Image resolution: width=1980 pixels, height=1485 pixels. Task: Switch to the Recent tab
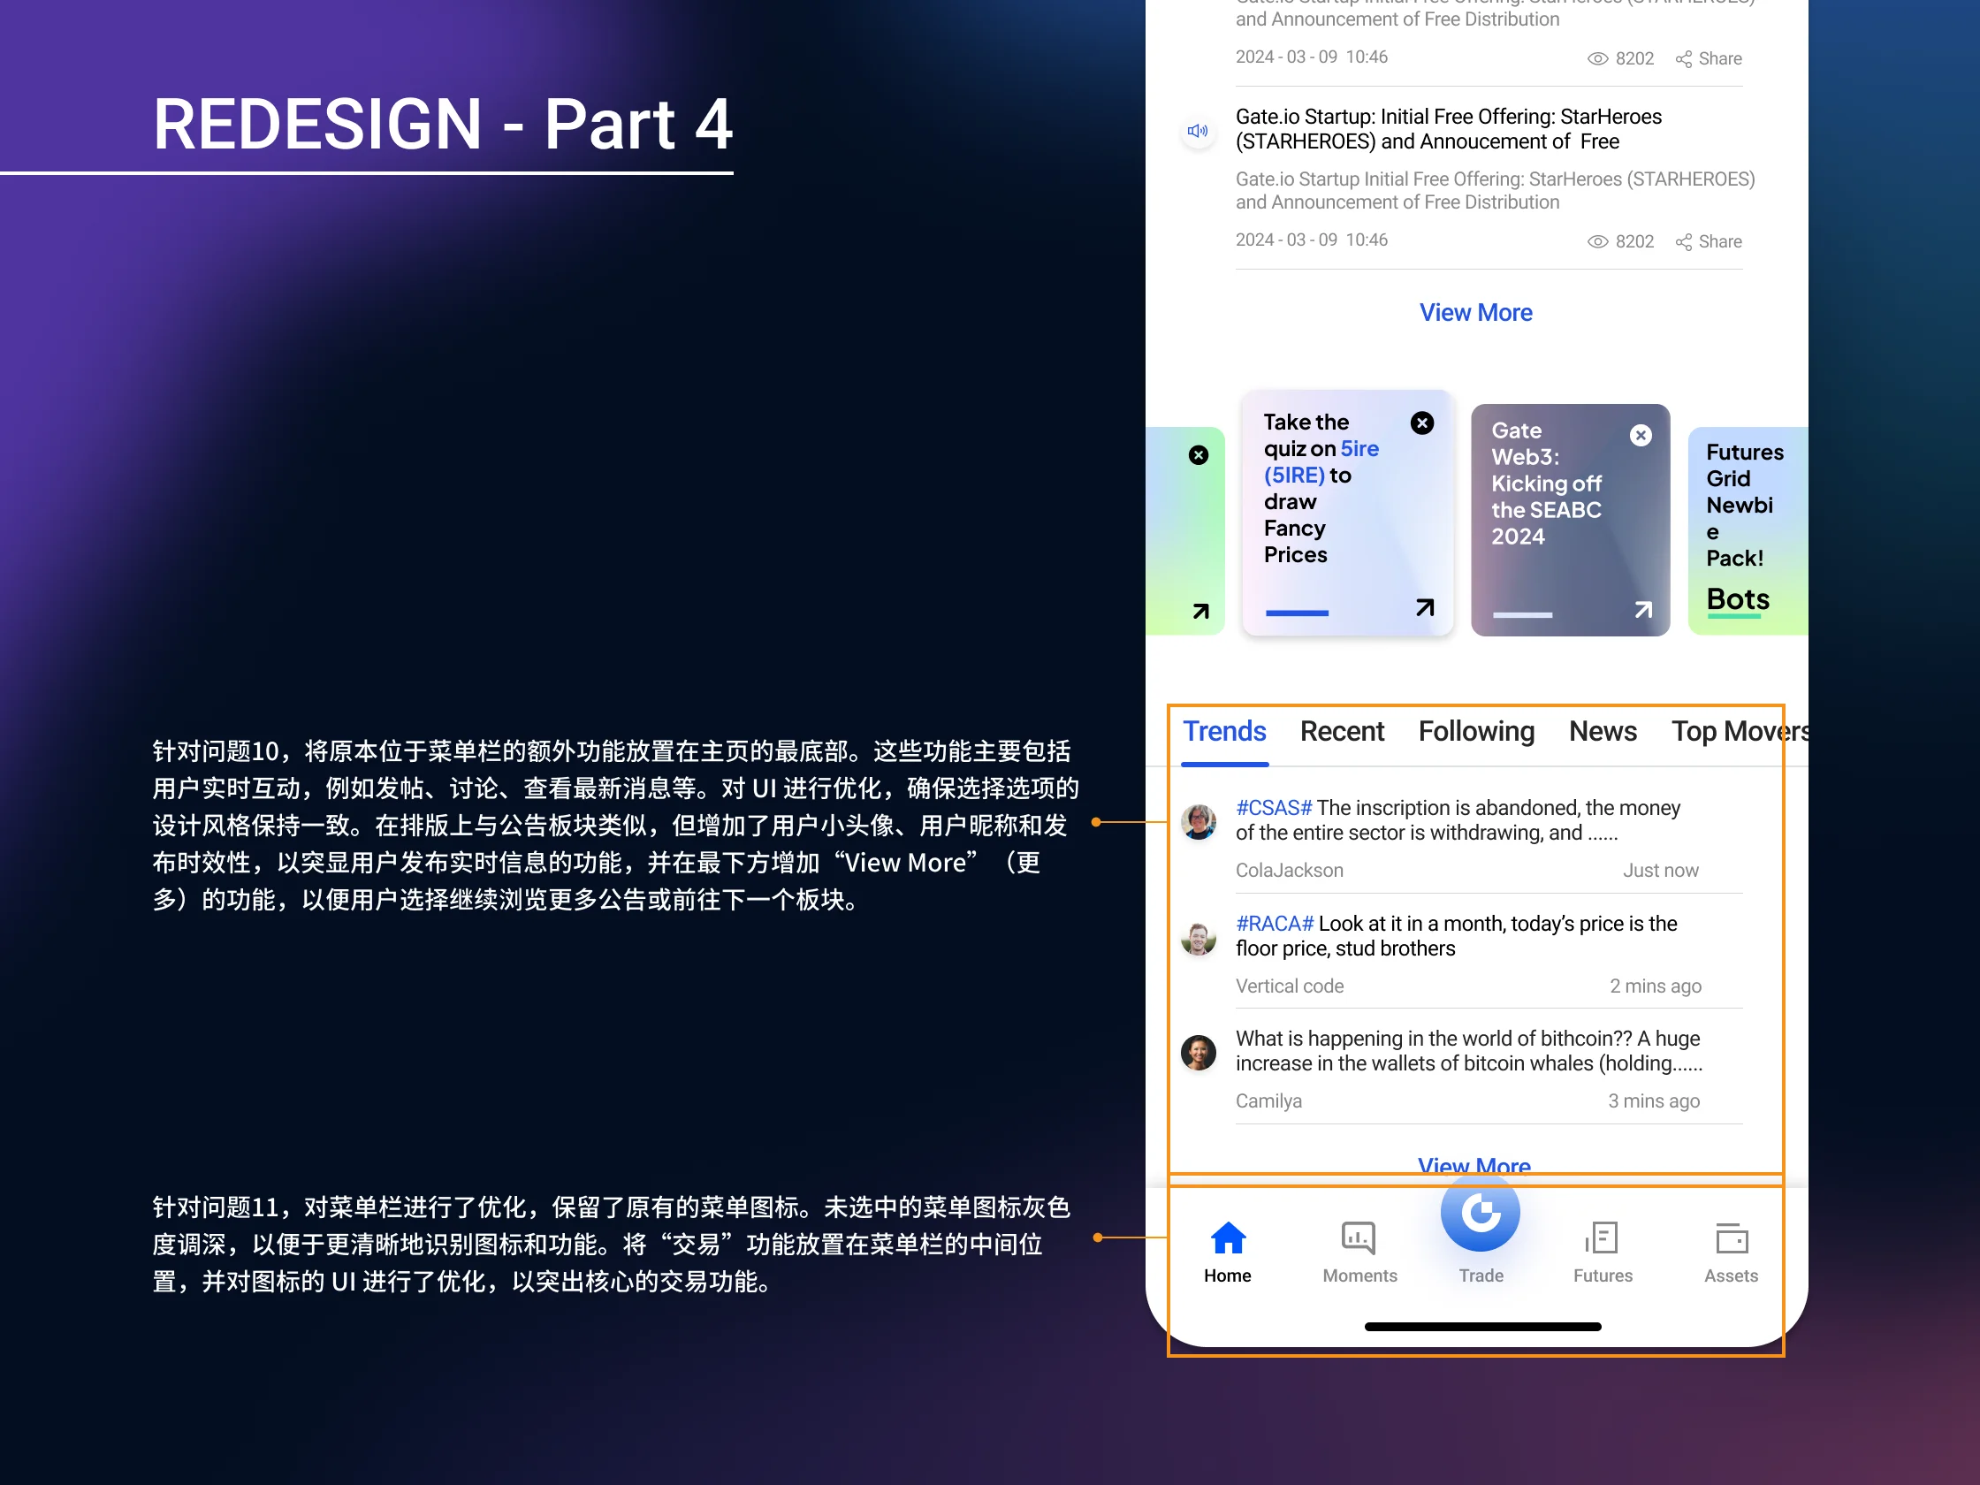(1342, 732)
